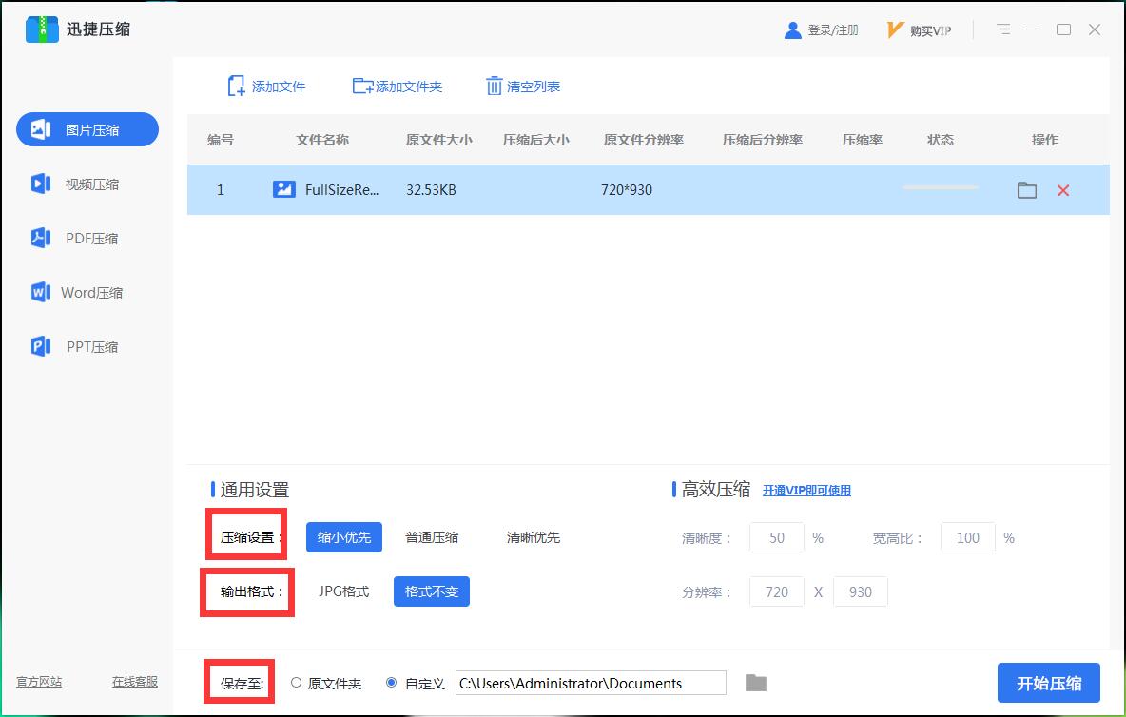
Task: Add files using the 添加文件 icon
Action: (x=266, y=86)
